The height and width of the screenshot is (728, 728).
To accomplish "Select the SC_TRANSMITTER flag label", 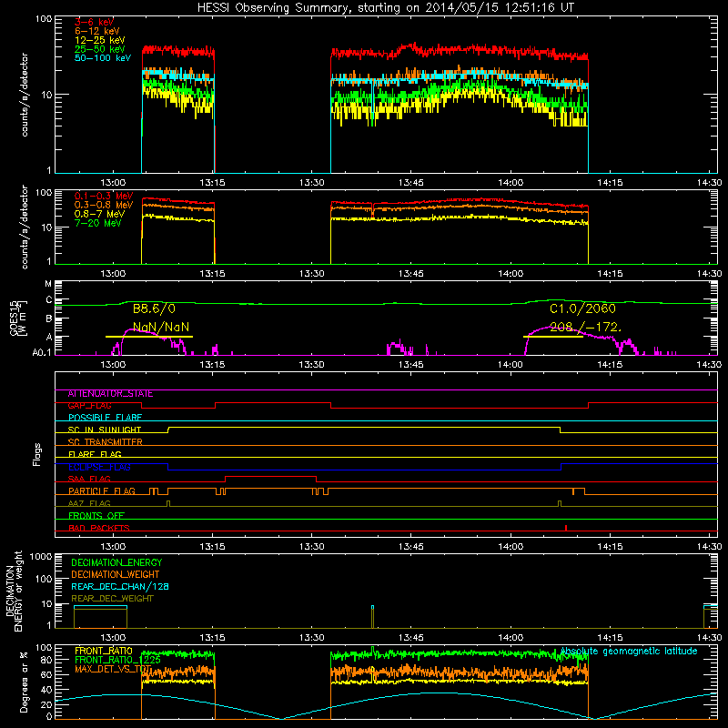I will point(105,442).
